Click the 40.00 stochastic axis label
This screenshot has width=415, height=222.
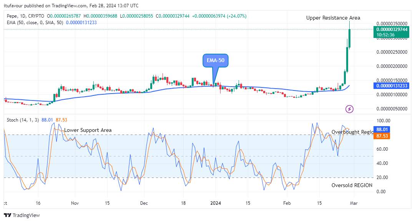pyautogui.click(x=382, y=163)
